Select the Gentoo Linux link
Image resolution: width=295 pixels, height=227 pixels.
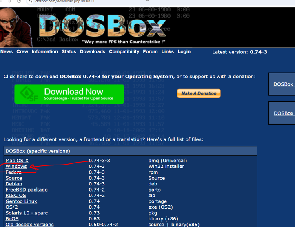click(21, 201)
